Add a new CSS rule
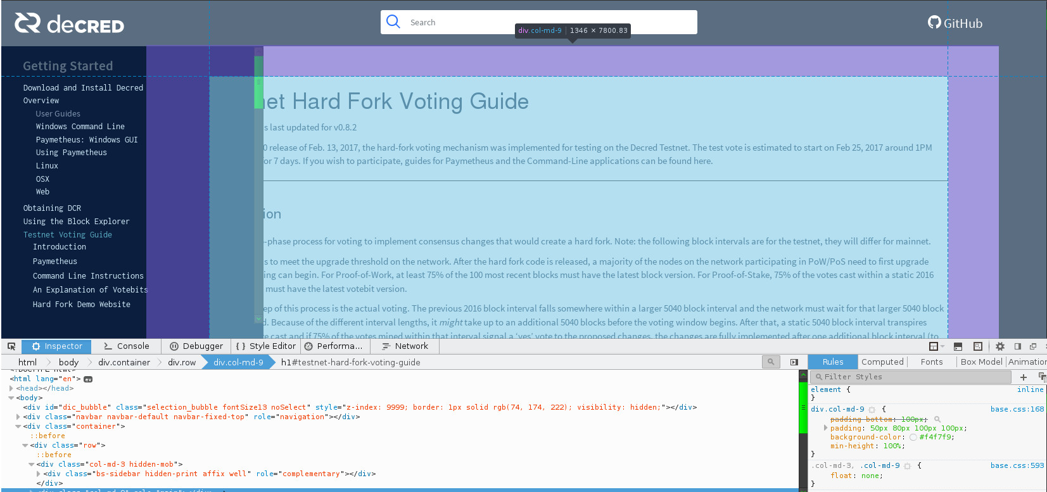The image size is (1047, 492). [1024, 377]
